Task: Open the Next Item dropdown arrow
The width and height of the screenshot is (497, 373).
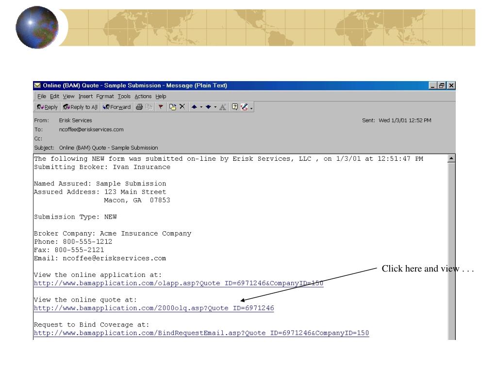Action: point(215,107)
